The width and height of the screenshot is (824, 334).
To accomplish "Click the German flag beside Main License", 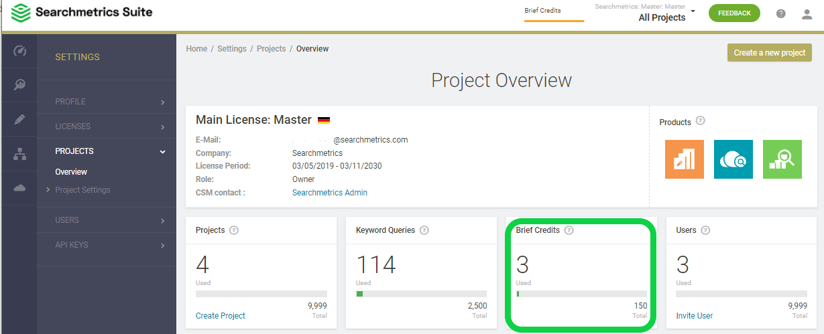I will [324, 120].
